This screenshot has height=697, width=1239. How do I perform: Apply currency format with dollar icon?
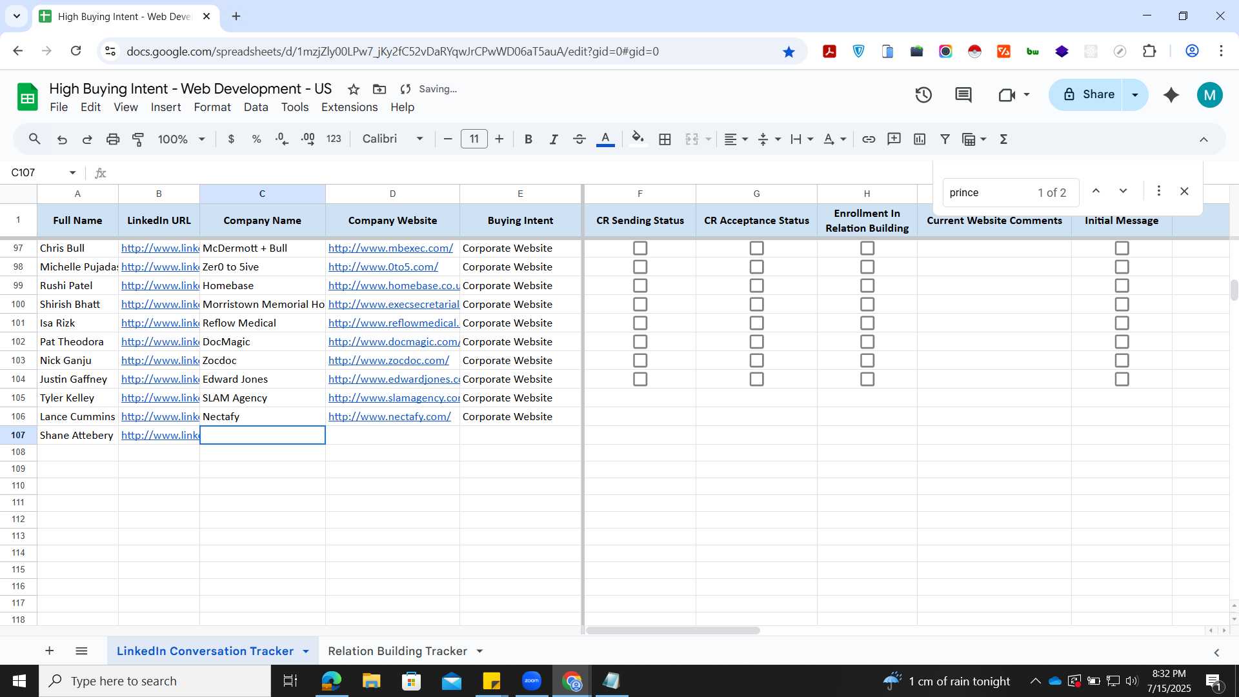(x=231, y=139)
